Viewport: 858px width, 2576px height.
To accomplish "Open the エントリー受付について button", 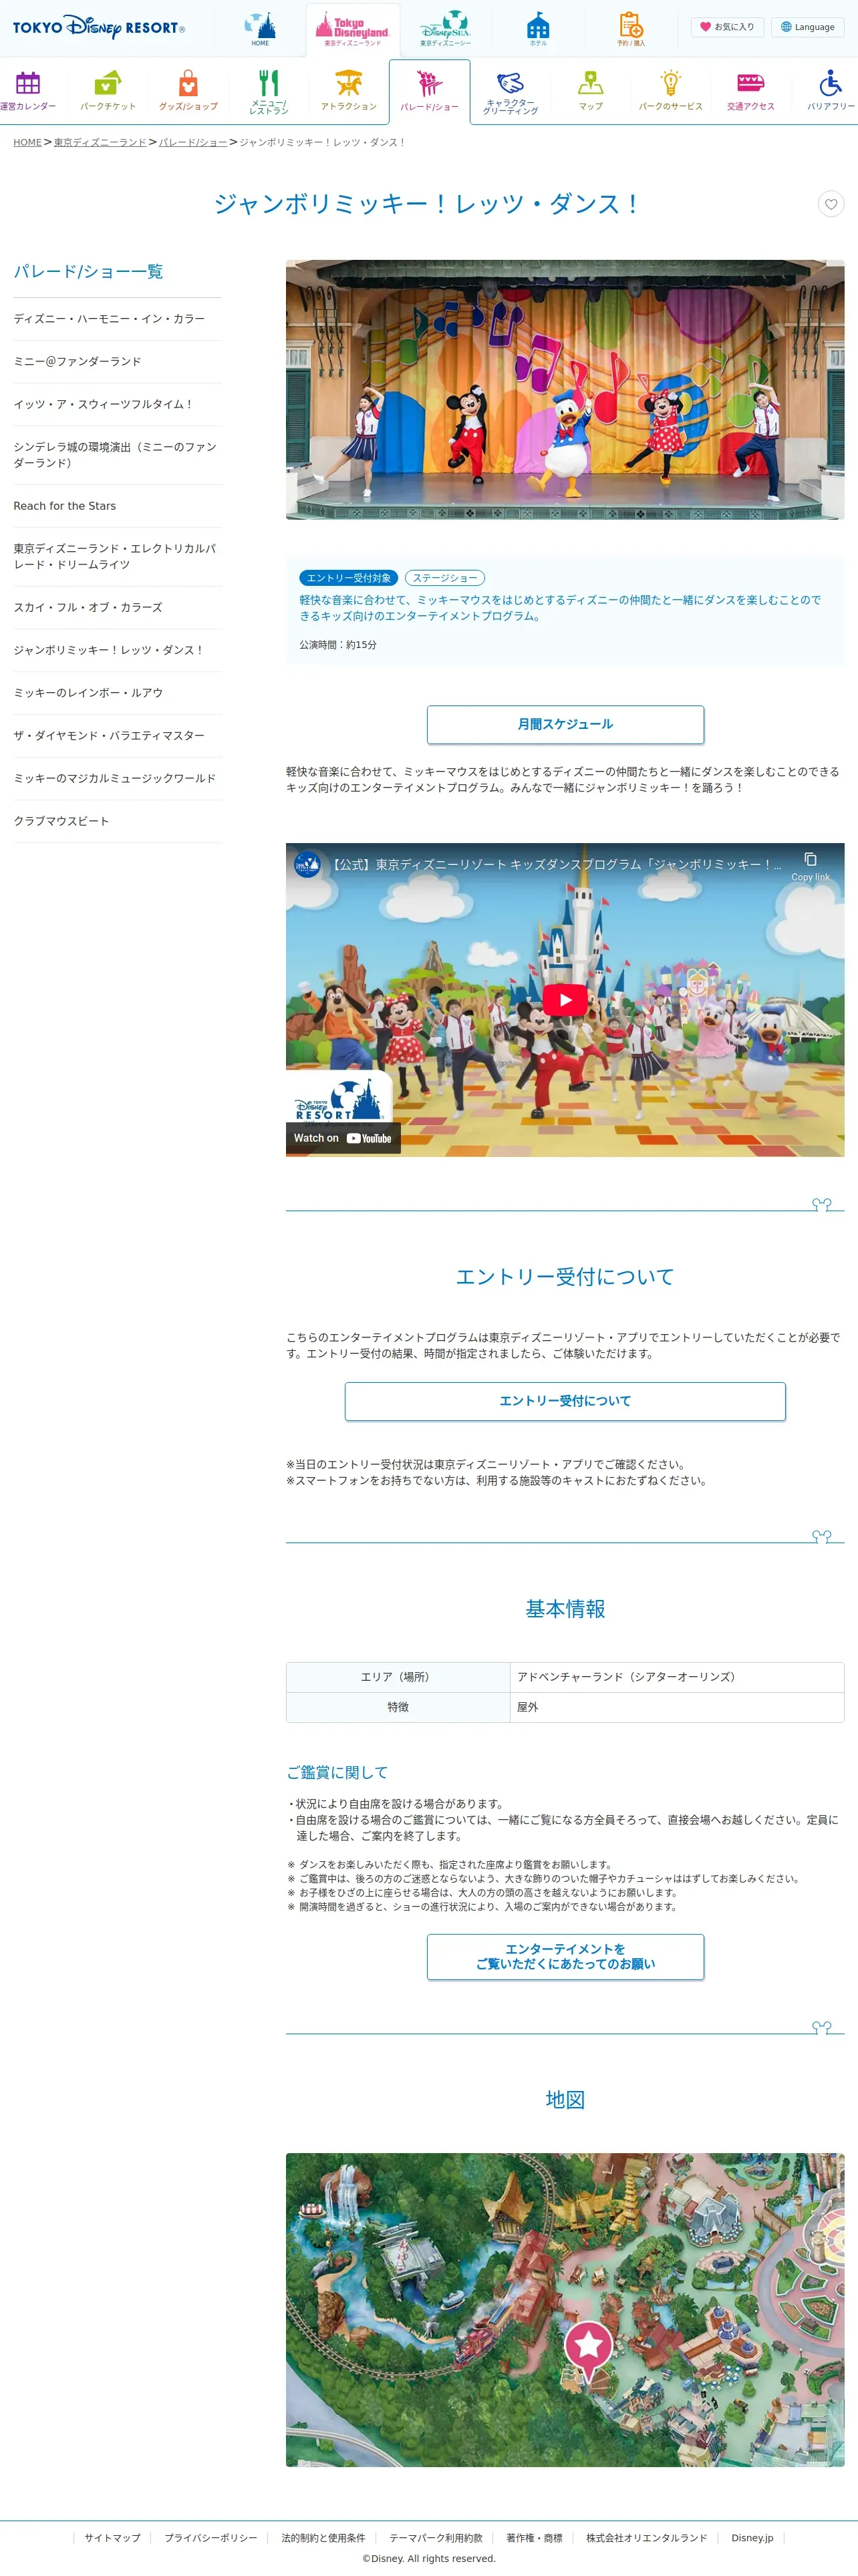I will pyautogui.click(x=565, y=1401).
